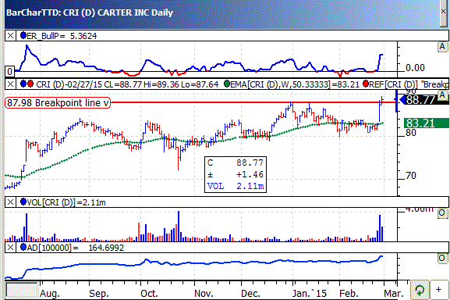Click the O scale button in AD pane
This screenshot has width=450, height=300.
442,258
